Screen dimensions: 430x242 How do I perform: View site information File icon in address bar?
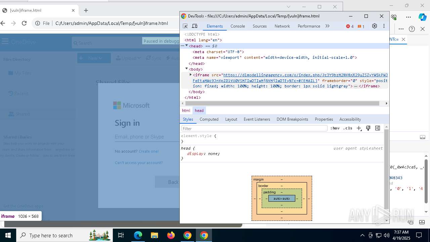coord(43,23)
